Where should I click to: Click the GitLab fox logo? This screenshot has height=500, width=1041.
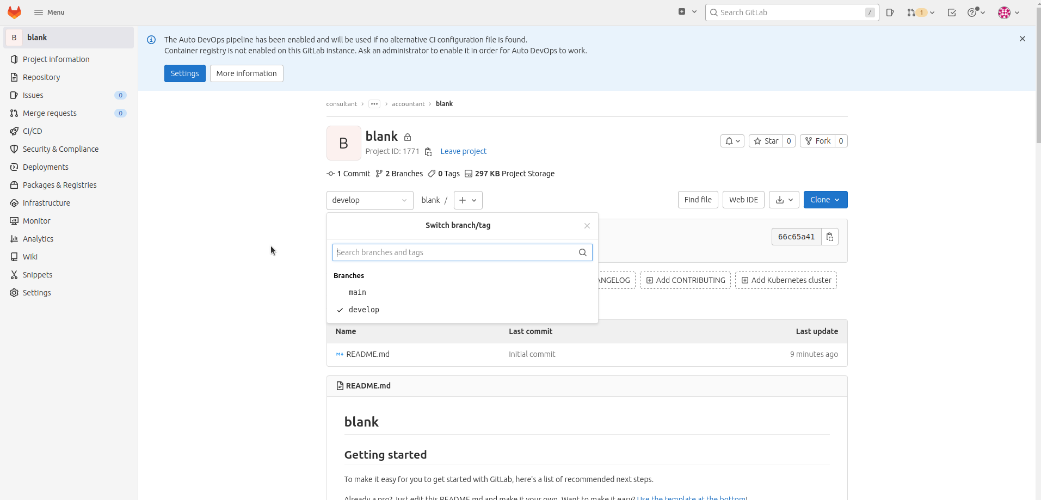tap(14, 12)
